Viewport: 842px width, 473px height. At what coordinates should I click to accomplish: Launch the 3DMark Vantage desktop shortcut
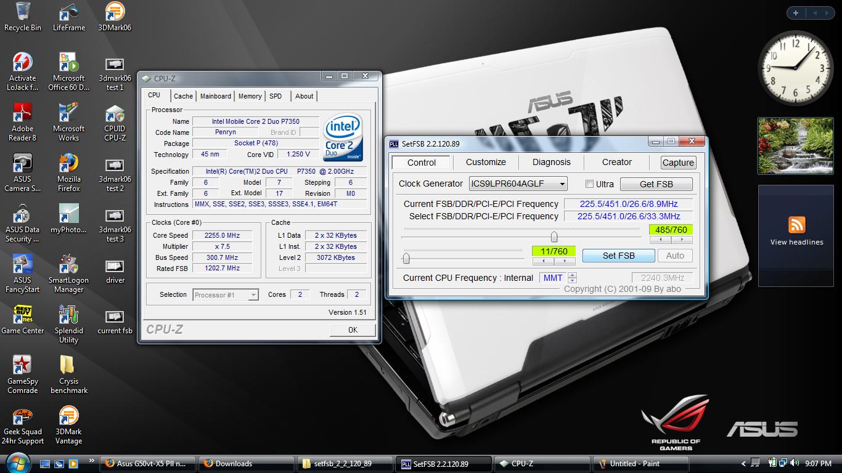point(69,426)
